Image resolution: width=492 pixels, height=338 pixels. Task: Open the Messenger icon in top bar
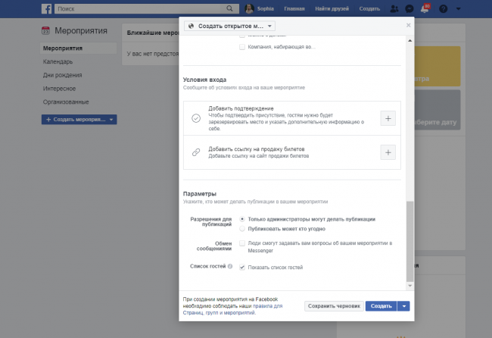pos(409,8)
